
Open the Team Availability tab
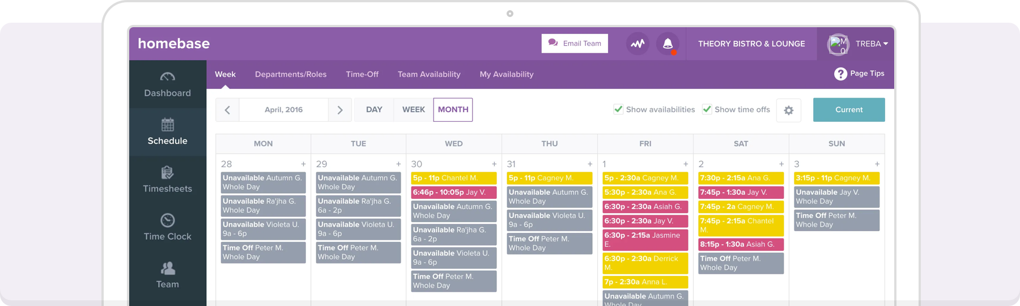tap(429, 74)
